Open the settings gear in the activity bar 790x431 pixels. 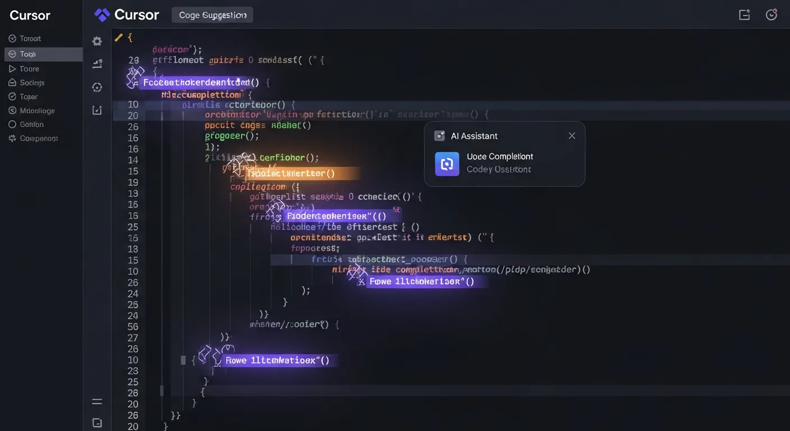pyautogui.click(x=97, y=40)
